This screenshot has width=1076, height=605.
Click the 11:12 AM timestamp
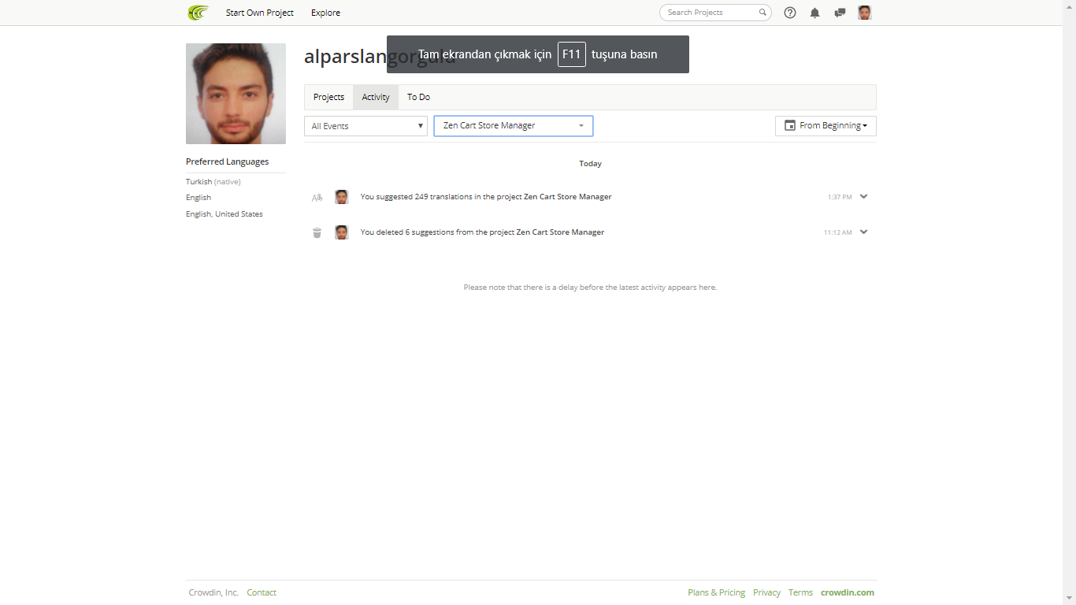click(x=838, y=232)
